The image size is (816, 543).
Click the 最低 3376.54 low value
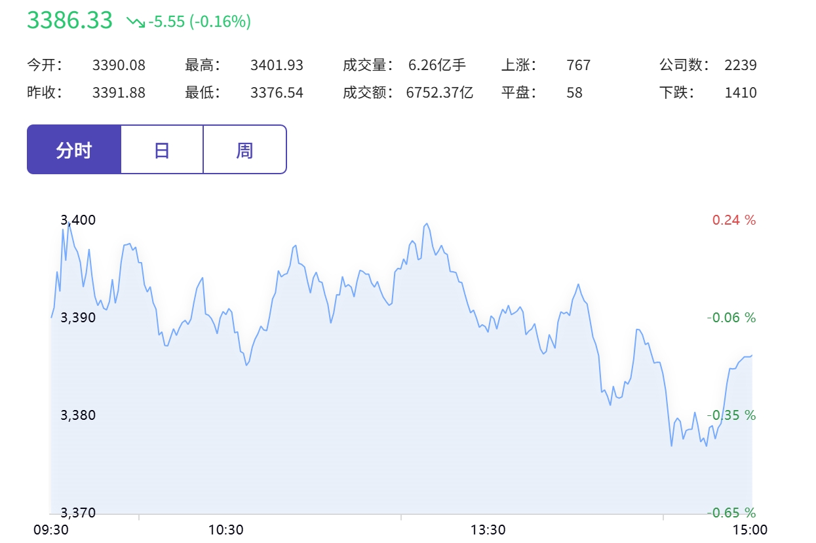(277, 92)
